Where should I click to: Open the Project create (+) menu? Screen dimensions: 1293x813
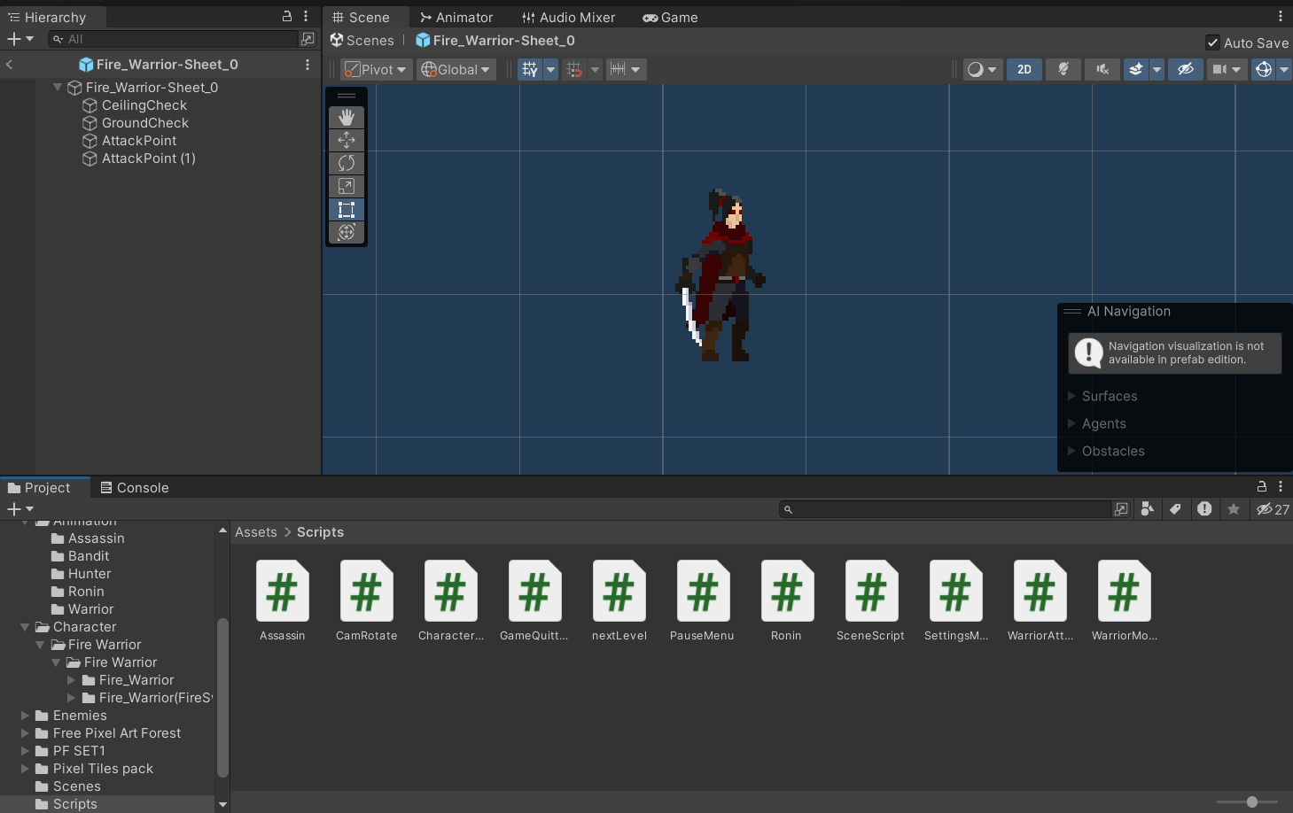pyautogui.click(x=19, y=509)
